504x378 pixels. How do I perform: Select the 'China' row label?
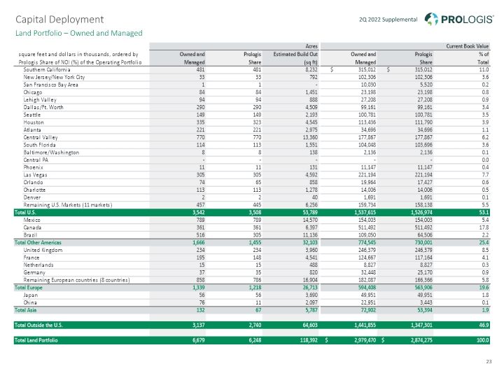(30, 303)
